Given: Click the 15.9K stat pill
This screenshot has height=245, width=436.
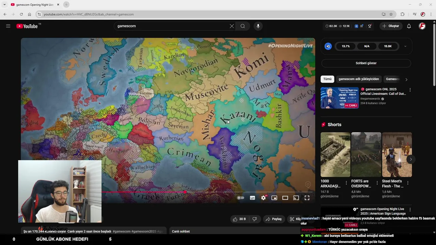Looking at the screenshot, I should (388, 46).
